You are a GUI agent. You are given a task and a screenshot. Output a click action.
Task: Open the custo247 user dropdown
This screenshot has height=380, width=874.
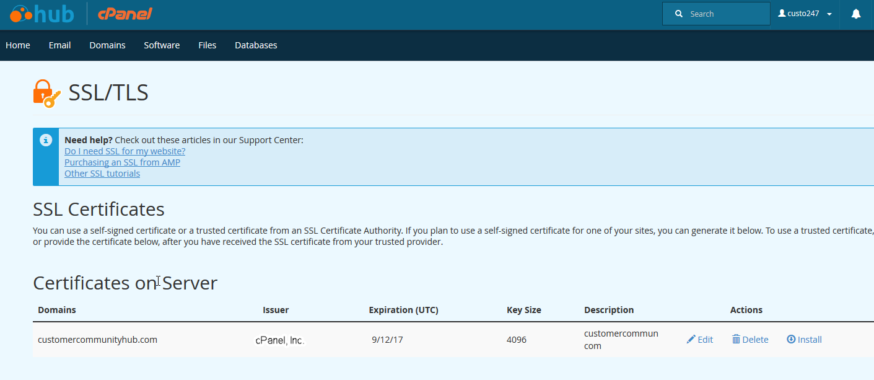point(805,14)
